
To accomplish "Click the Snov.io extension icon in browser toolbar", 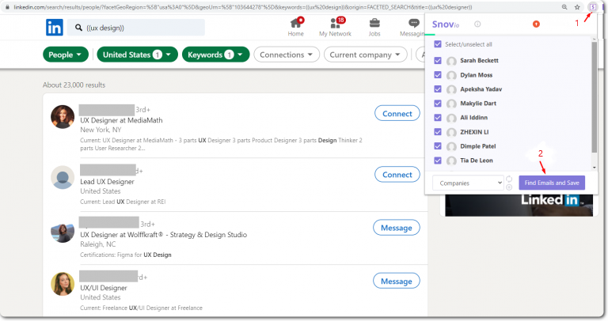I will [592, 7].
